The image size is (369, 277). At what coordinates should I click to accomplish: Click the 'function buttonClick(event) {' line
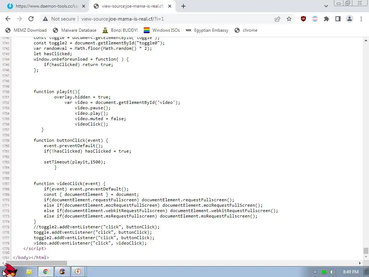click(x=71, y=140)
